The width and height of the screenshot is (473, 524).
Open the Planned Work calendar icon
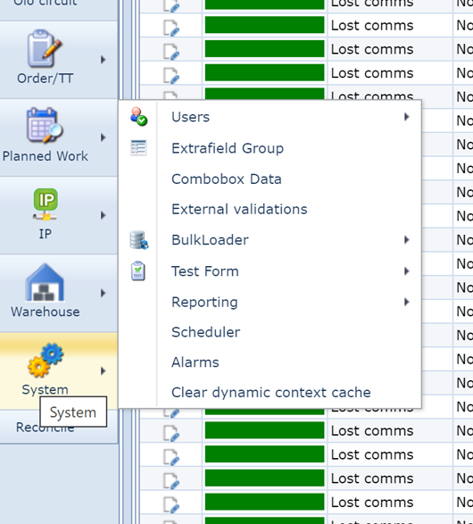click(x=45, y=125)
